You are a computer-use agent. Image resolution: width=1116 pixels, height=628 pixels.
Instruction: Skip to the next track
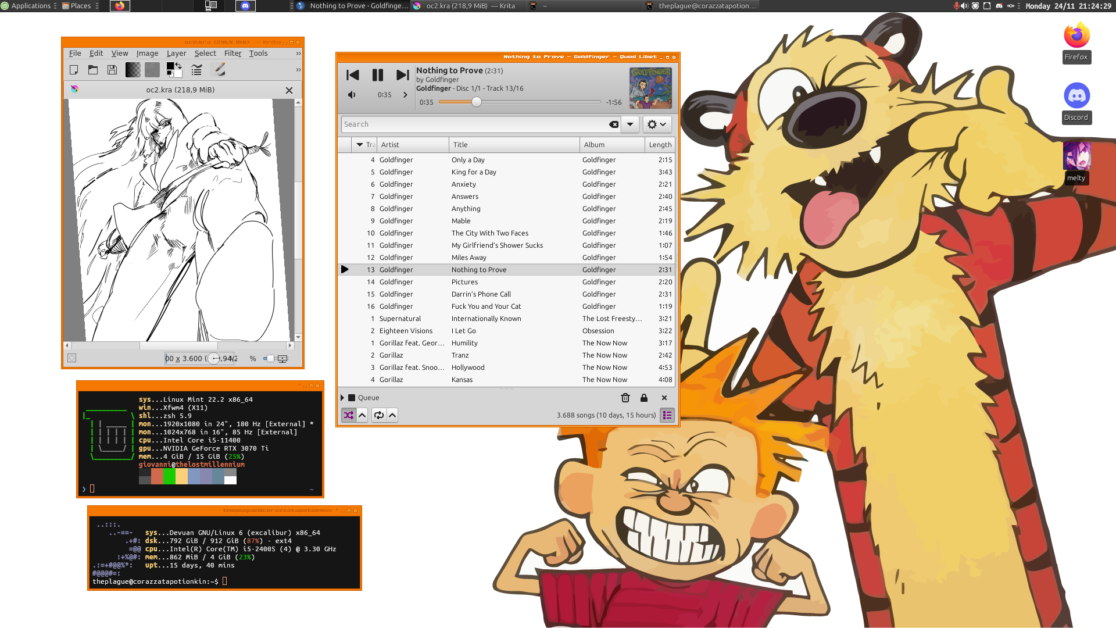pos(402,75)
